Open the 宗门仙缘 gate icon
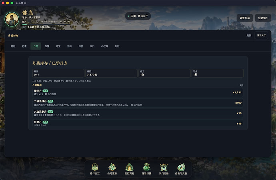Viewport: 276px width, 180px height. (x=164, y=169)
